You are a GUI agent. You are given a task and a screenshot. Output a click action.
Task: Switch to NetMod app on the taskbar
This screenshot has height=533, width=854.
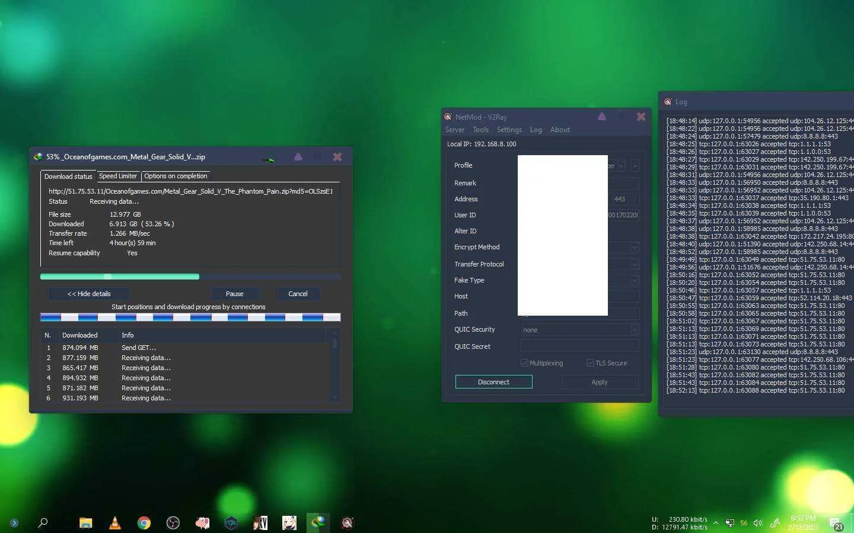pyautogui.click(x=348, y=522)
